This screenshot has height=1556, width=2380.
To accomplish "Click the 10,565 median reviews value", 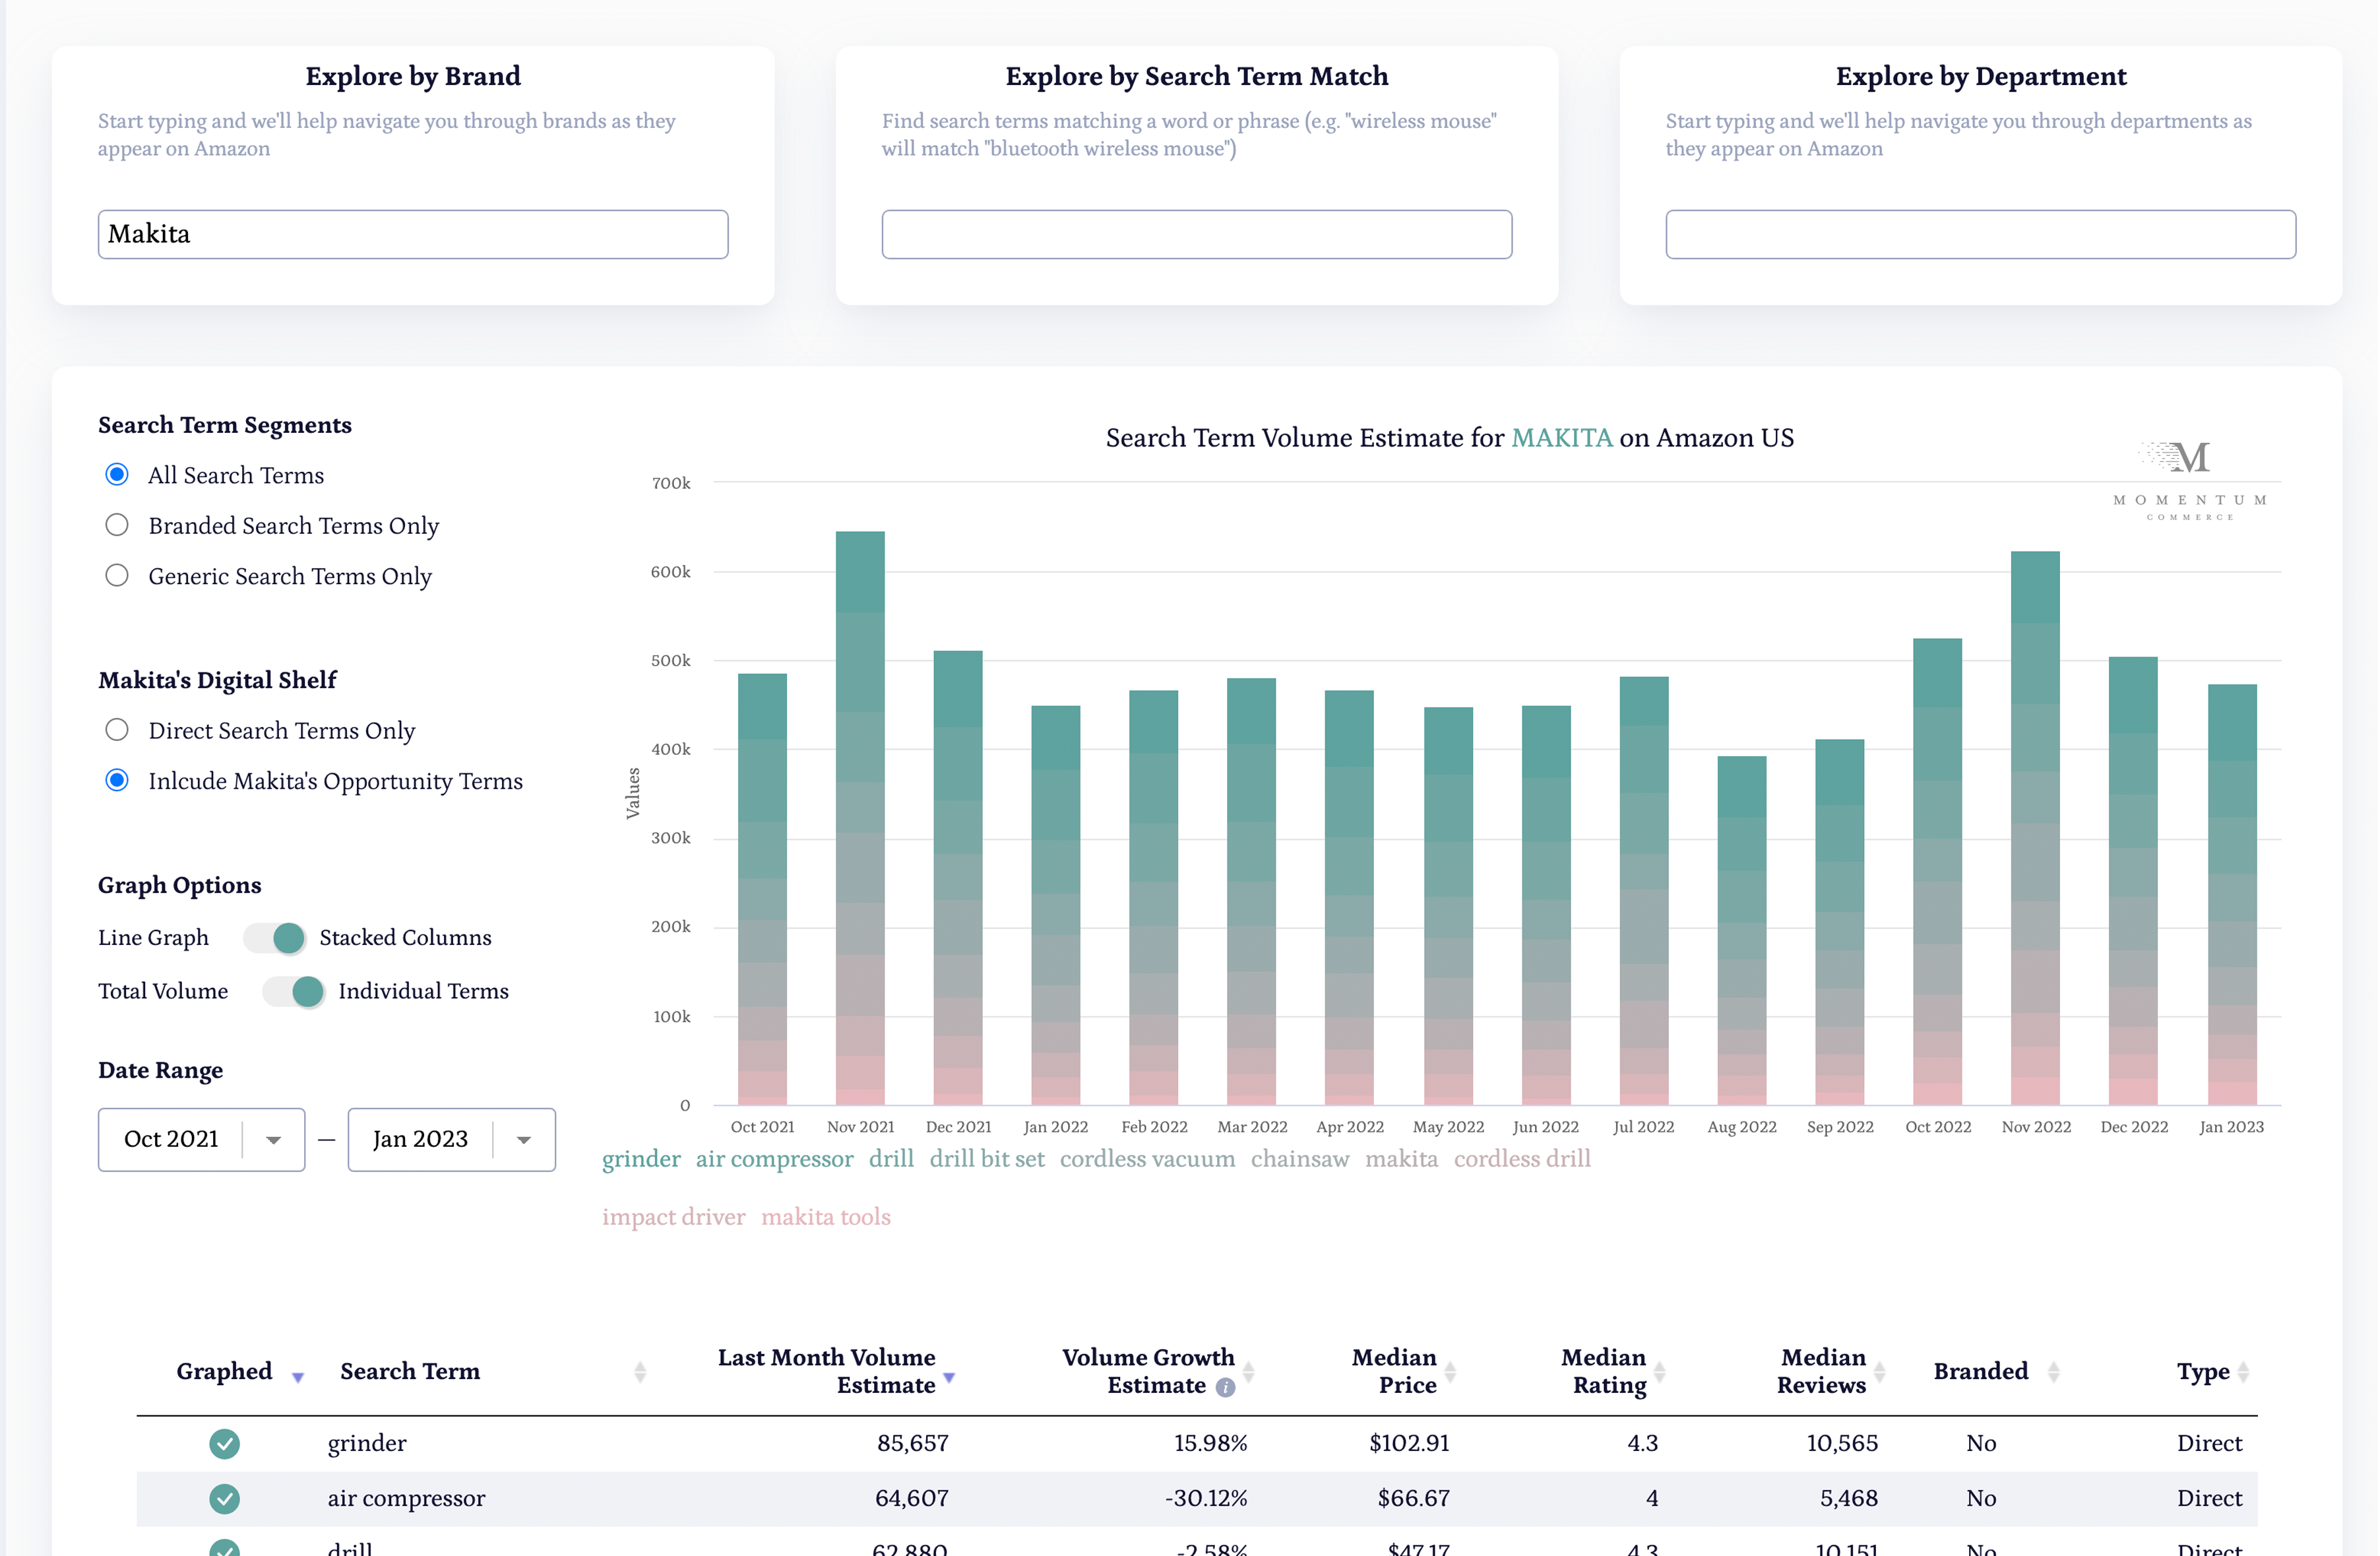I will tap(1842, 1443).
